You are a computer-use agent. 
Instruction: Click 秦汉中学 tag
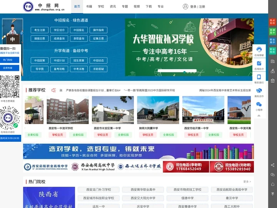(x=232, y=198)
